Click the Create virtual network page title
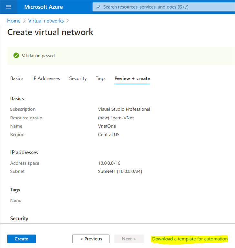Screen dimensions: 235x248 tap(50, 32)
